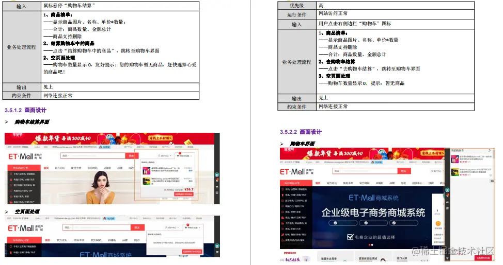
Task: Select 店铺街 tab in 购物车界面 screenshot
Action: click(380, 183)
